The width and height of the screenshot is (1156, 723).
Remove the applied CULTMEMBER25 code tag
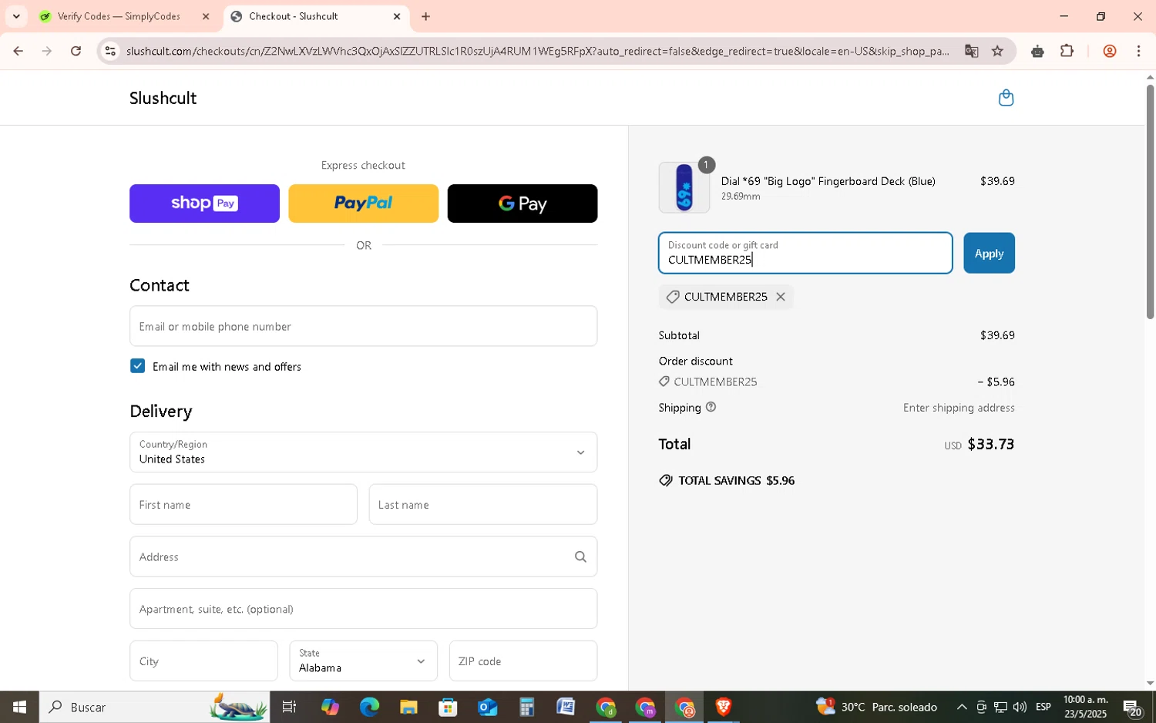pos(781,297)
